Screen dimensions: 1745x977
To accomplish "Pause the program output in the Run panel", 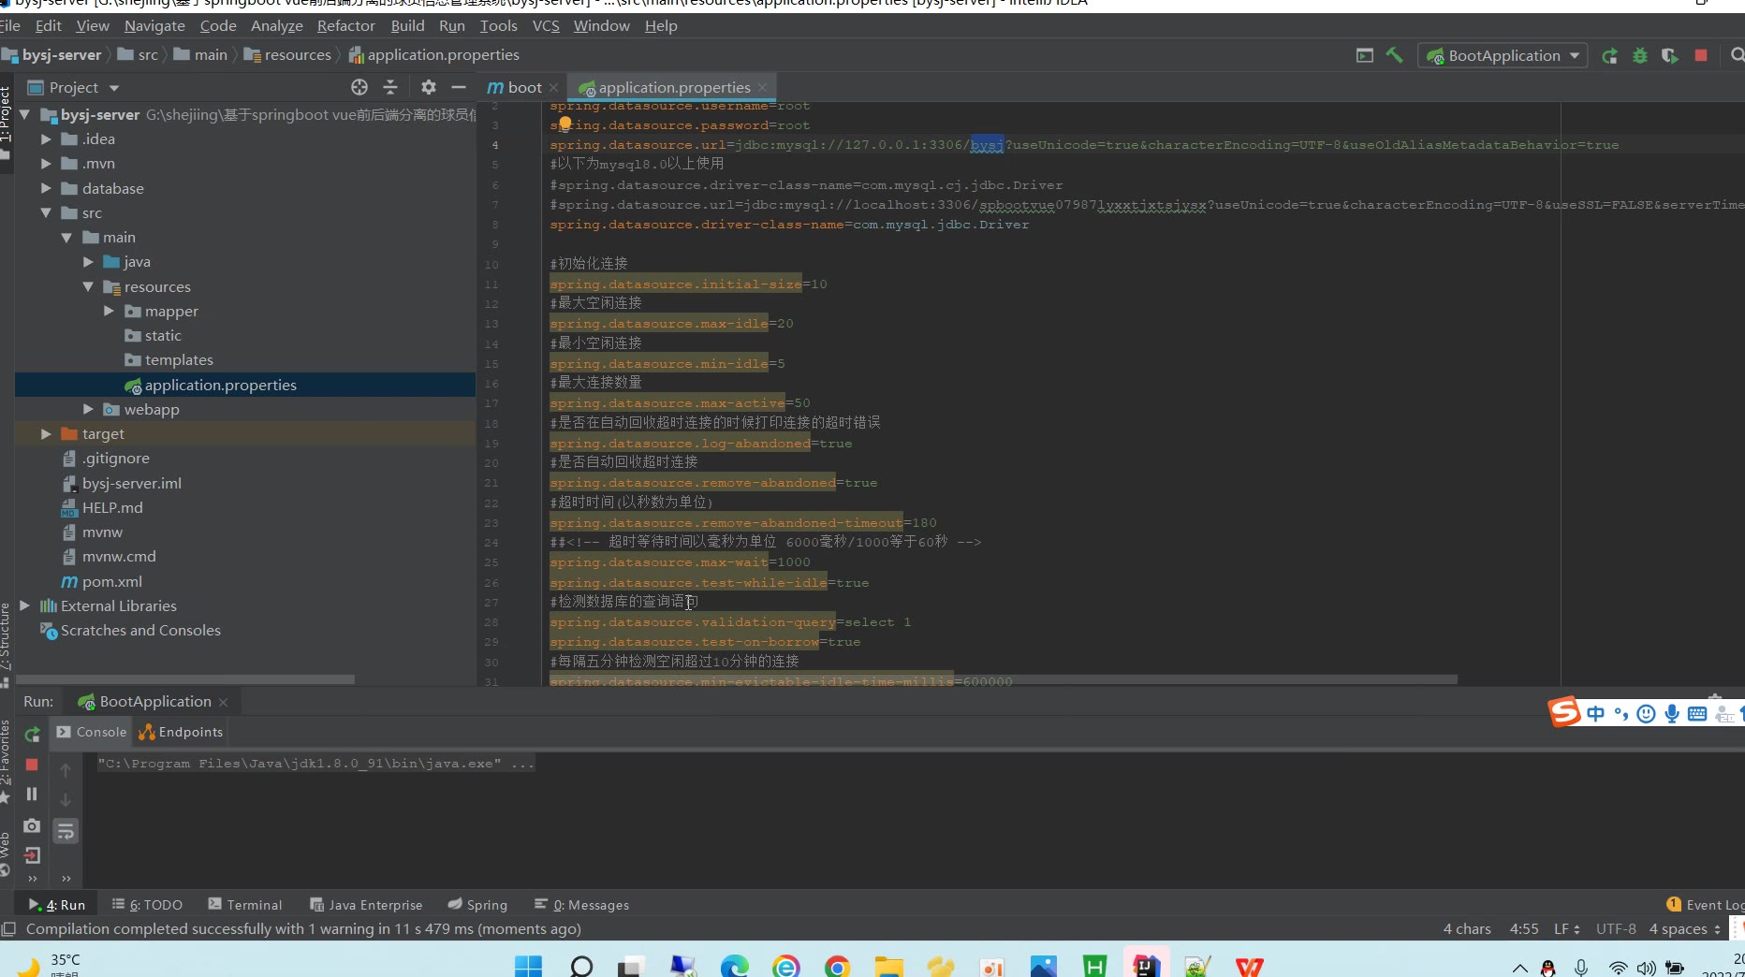I will tap(32, 795).
